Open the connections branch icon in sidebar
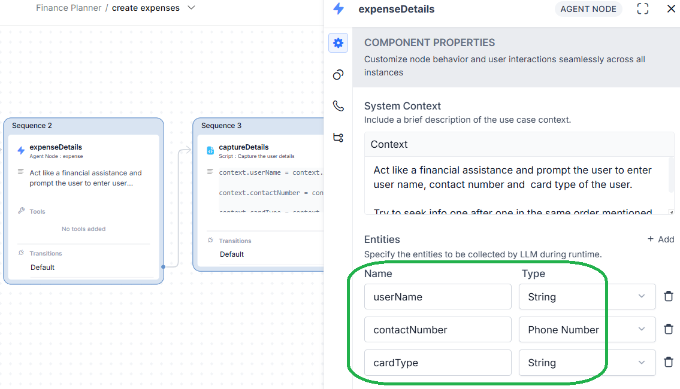The height and width of the screenshot is (389, 680). point(338,138)
